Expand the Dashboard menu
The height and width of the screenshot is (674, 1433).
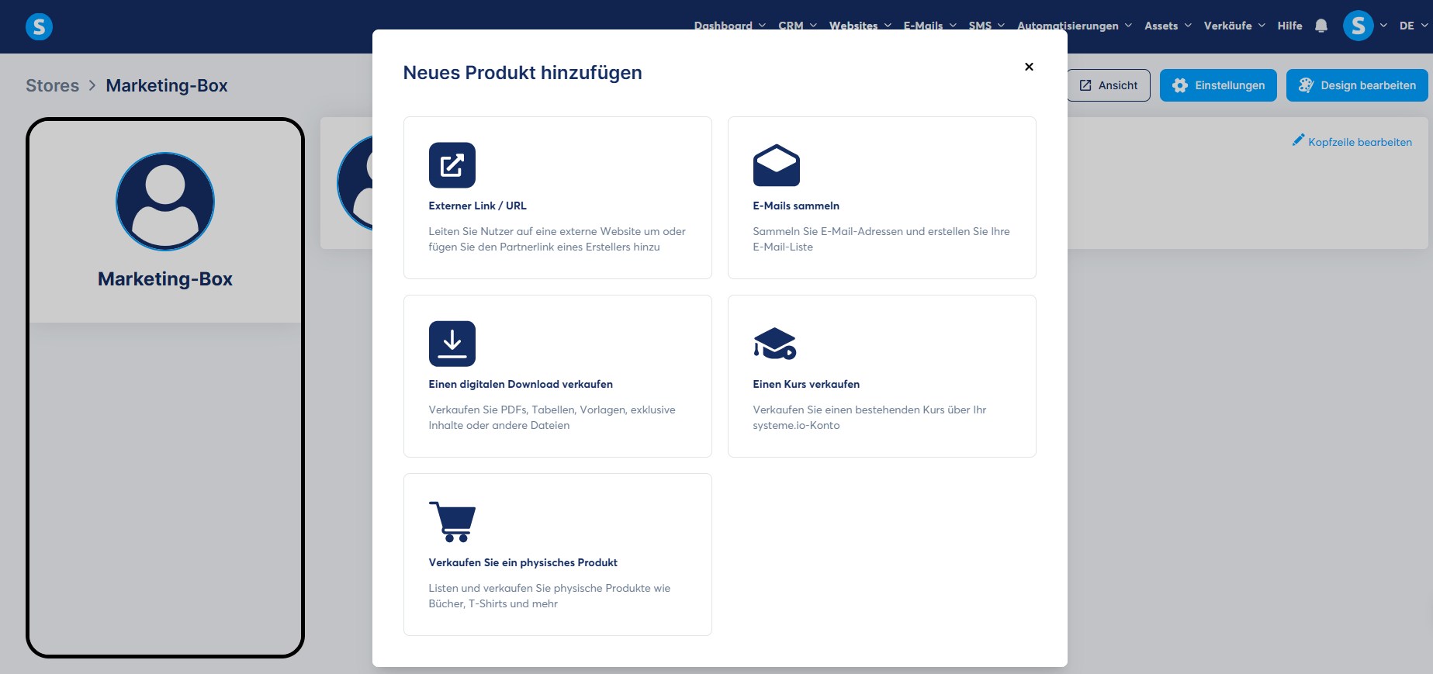pyautogui.click(x=730, y=26)
